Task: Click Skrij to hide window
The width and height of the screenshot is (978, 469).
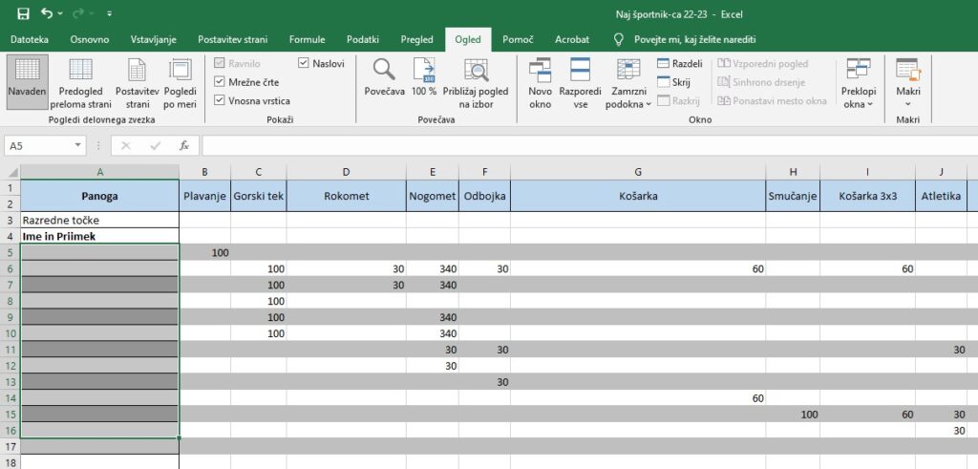Action: click(x=673, y=82)
